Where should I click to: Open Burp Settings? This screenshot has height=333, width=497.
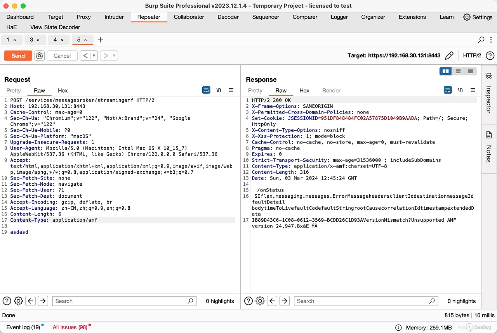[478, 17]
